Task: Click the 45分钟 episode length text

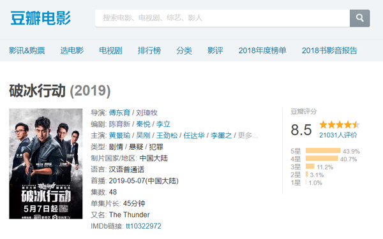Action: click(134, 203)
